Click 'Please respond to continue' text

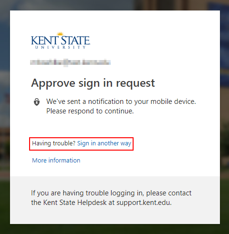coord(90,111)
